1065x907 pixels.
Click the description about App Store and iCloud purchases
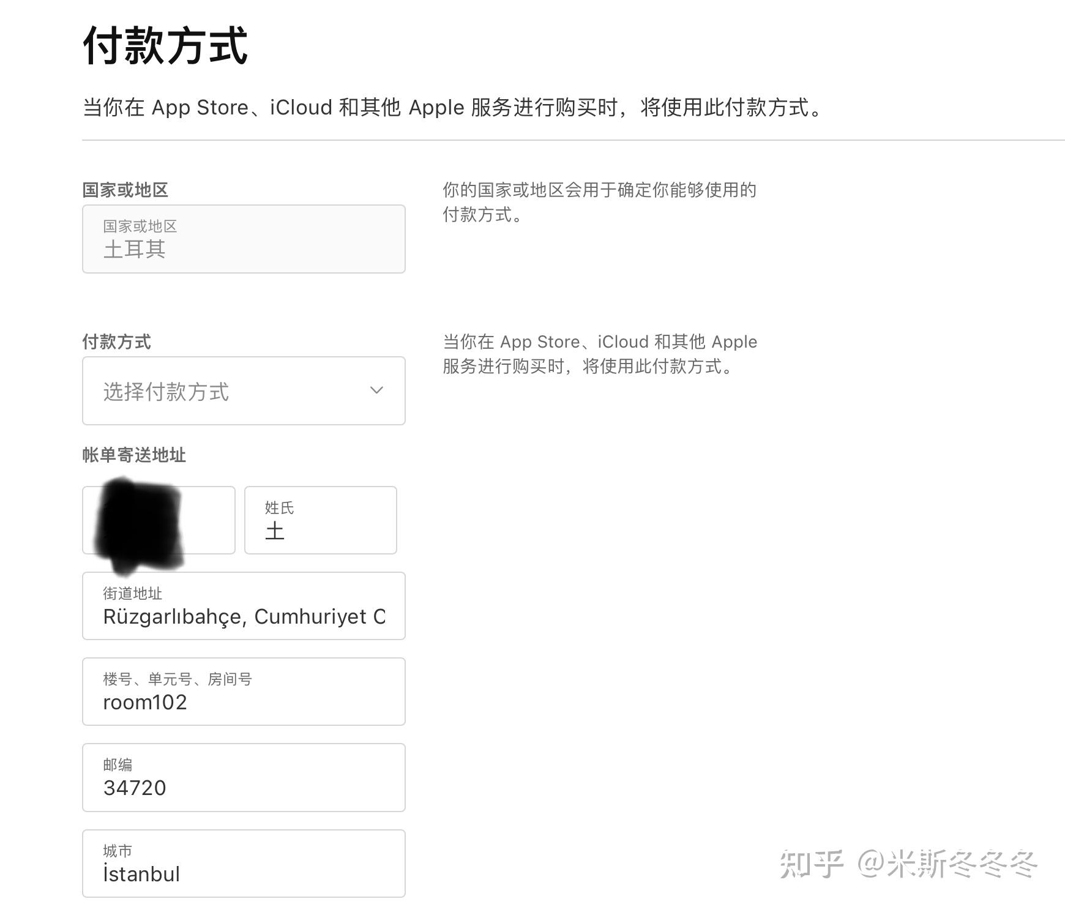click(451, 108)
